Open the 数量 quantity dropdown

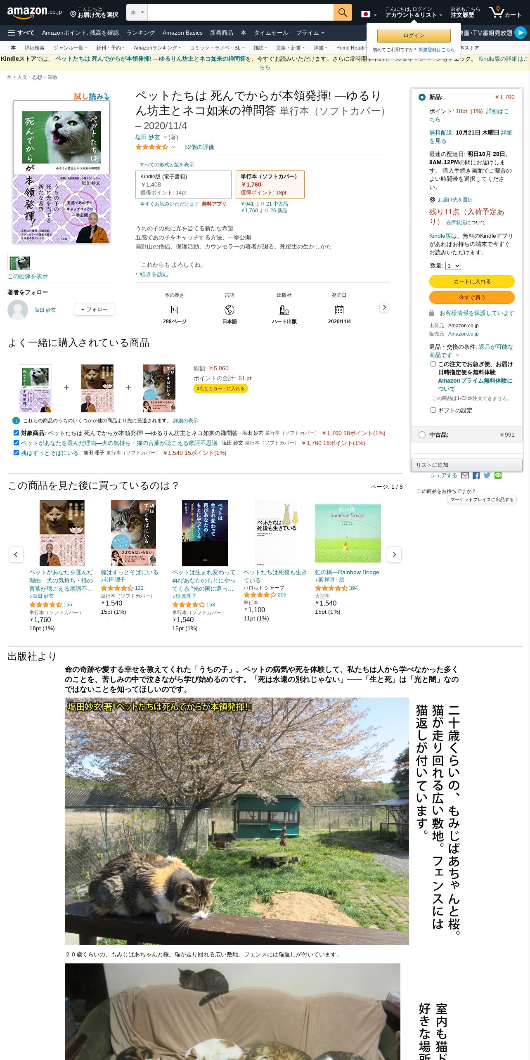453,266
